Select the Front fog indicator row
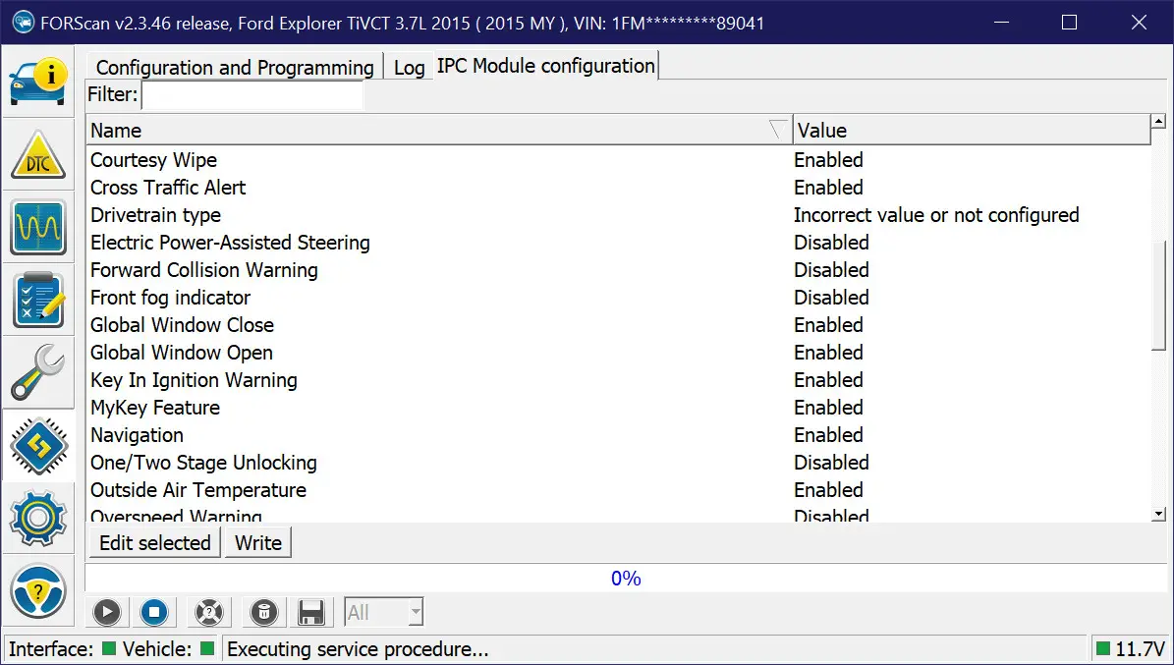Screen dimensions: 1174x665 coord(619,298)
